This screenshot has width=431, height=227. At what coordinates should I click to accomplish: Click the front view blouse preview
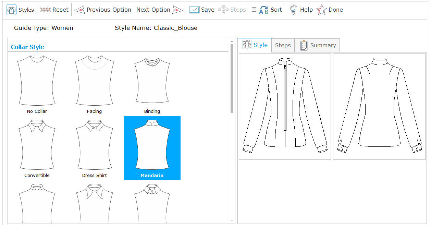pyautogui.click(x=285, y=107)
